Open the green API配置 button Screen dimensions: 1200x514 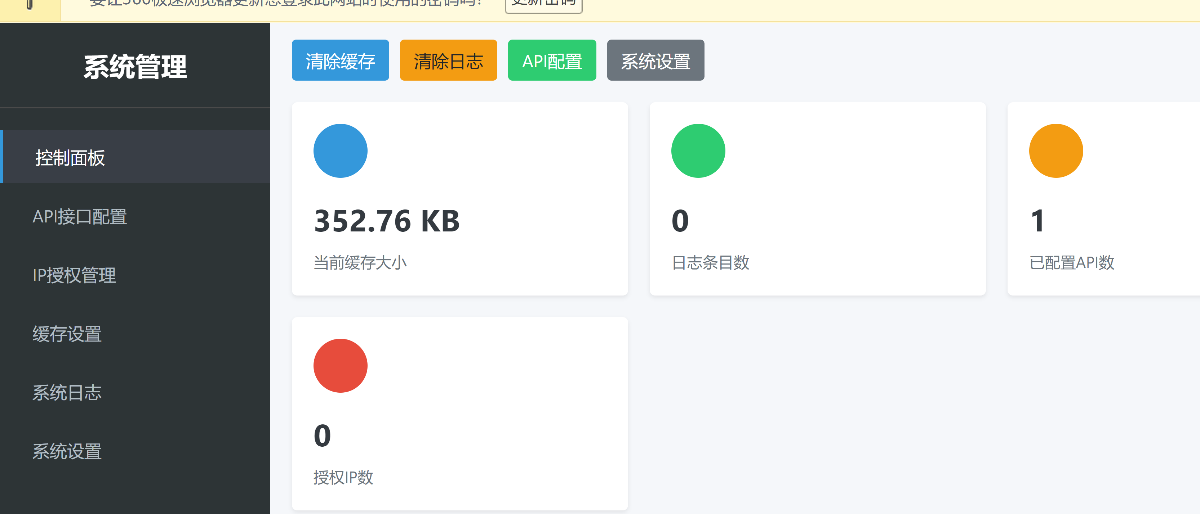(552, 60)
